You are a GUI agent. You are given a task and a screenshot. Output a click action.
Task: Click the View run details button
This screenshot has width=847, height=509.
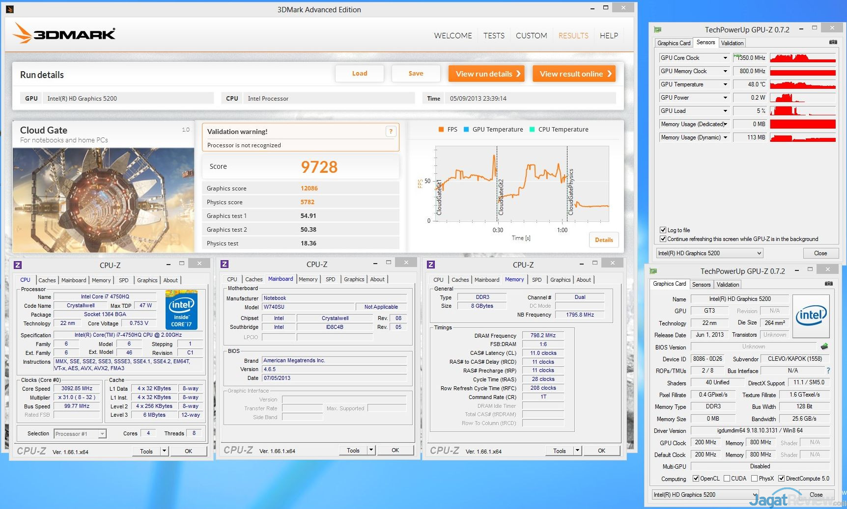pos(486,74)
